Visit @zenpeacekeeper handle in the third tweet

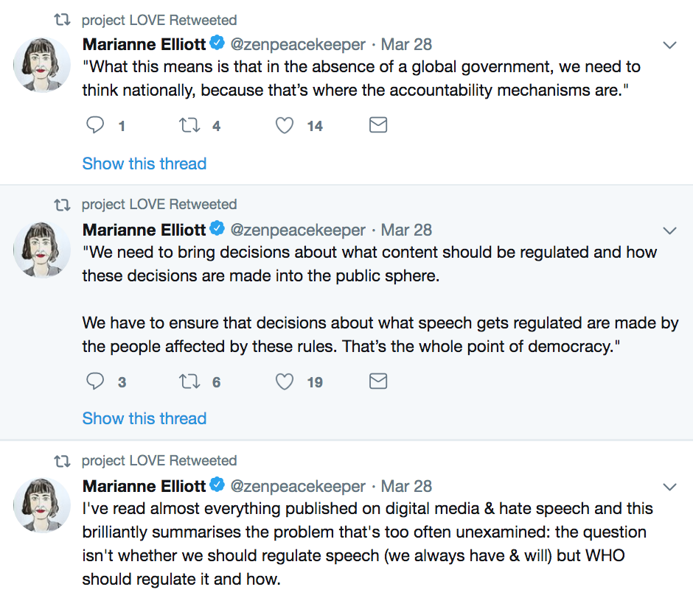[x=298, y=486]
